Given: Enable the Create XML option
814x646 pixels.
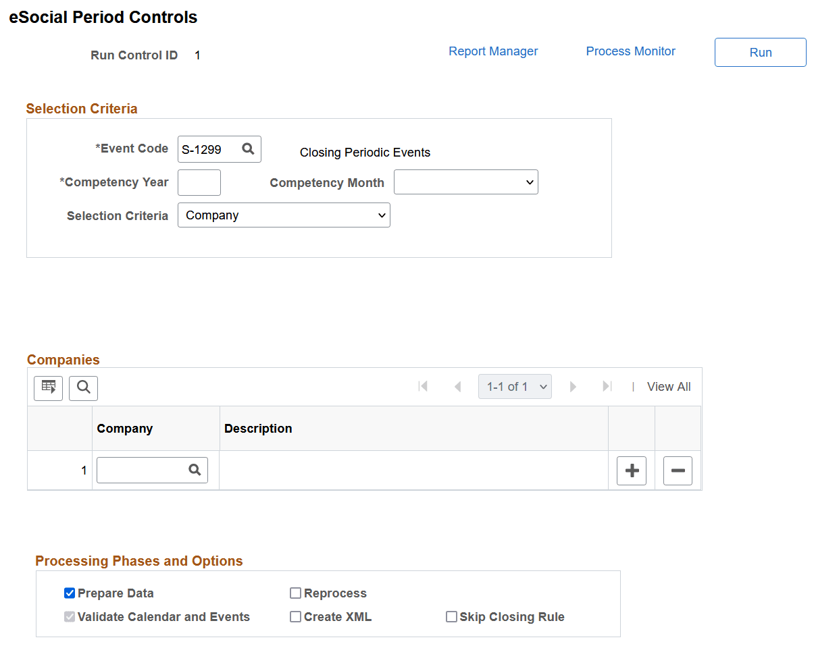Looking at the screenshot, I should [x=295, y=616].
